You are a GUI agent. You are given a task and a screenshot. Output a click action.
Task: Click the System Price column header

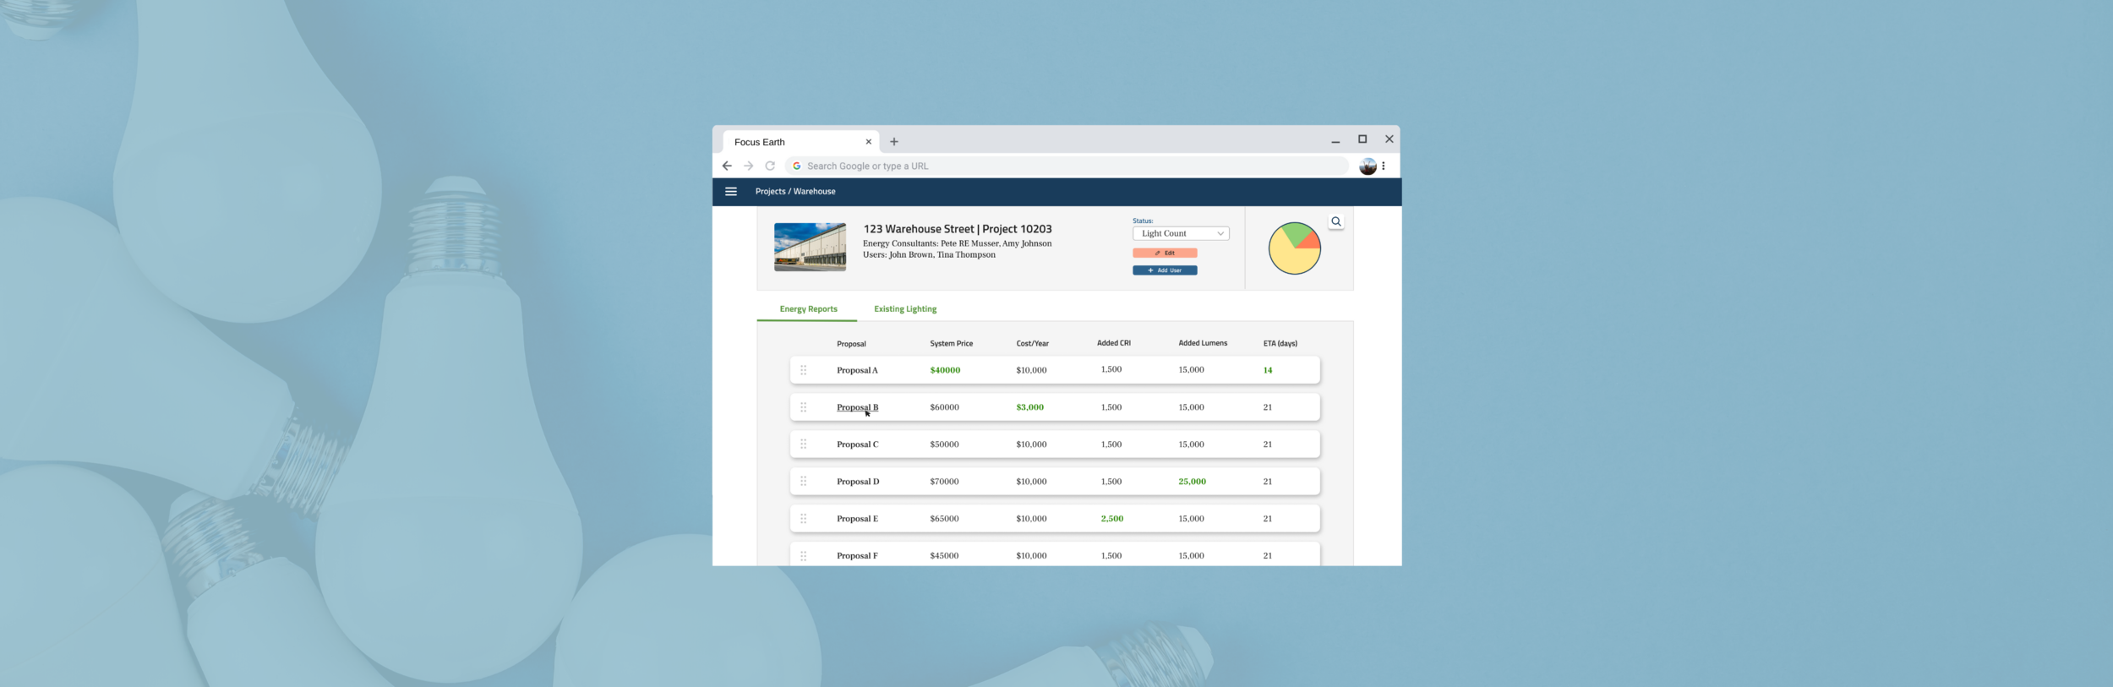tap(951, 344)
